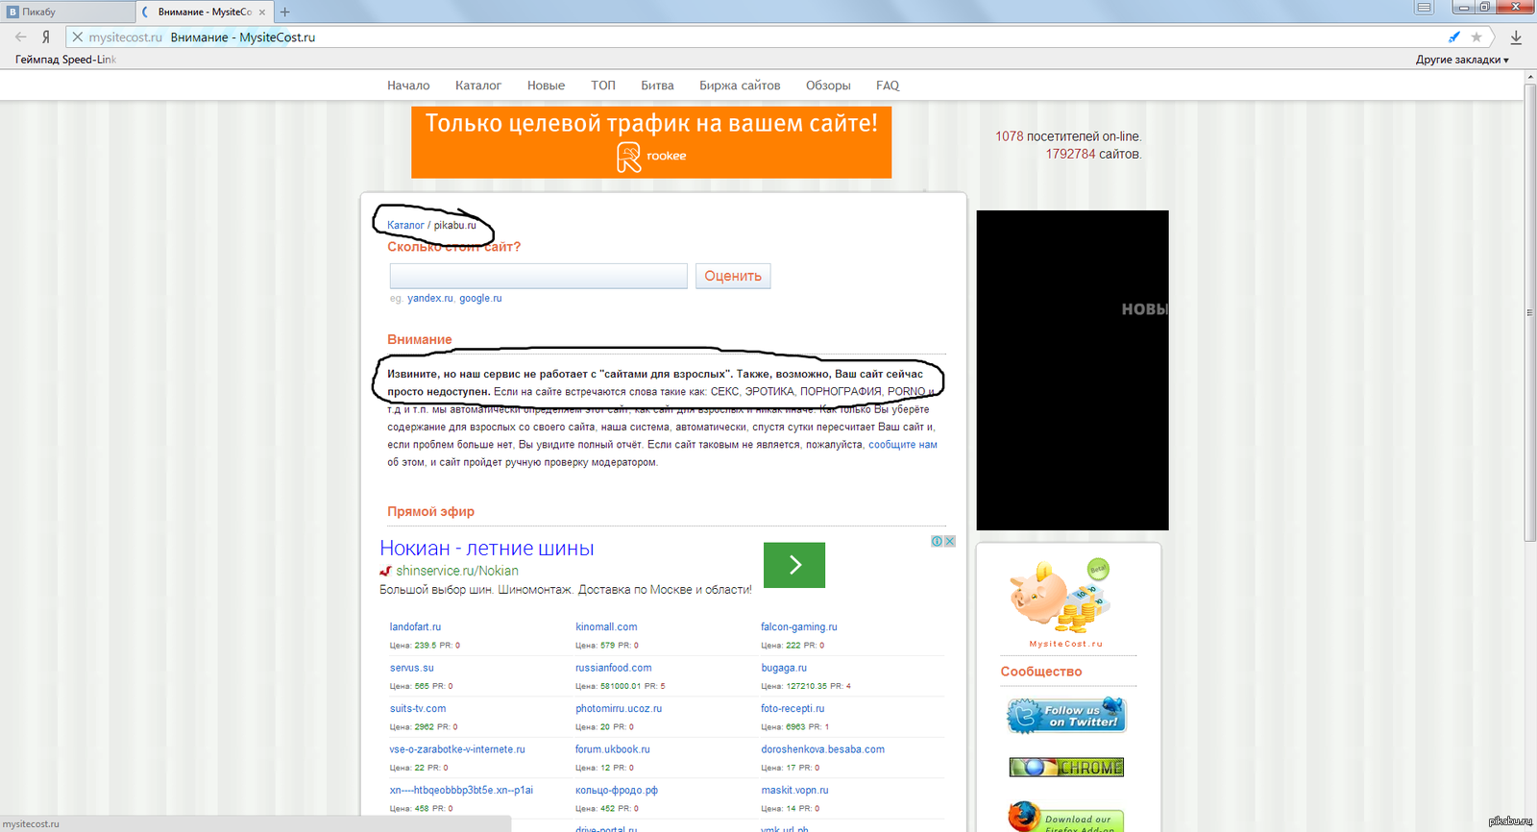Image resolution: width=1537 pixels, height=832 pixels.
Task: Stop page loading with X icon
Action: [78, 37]
